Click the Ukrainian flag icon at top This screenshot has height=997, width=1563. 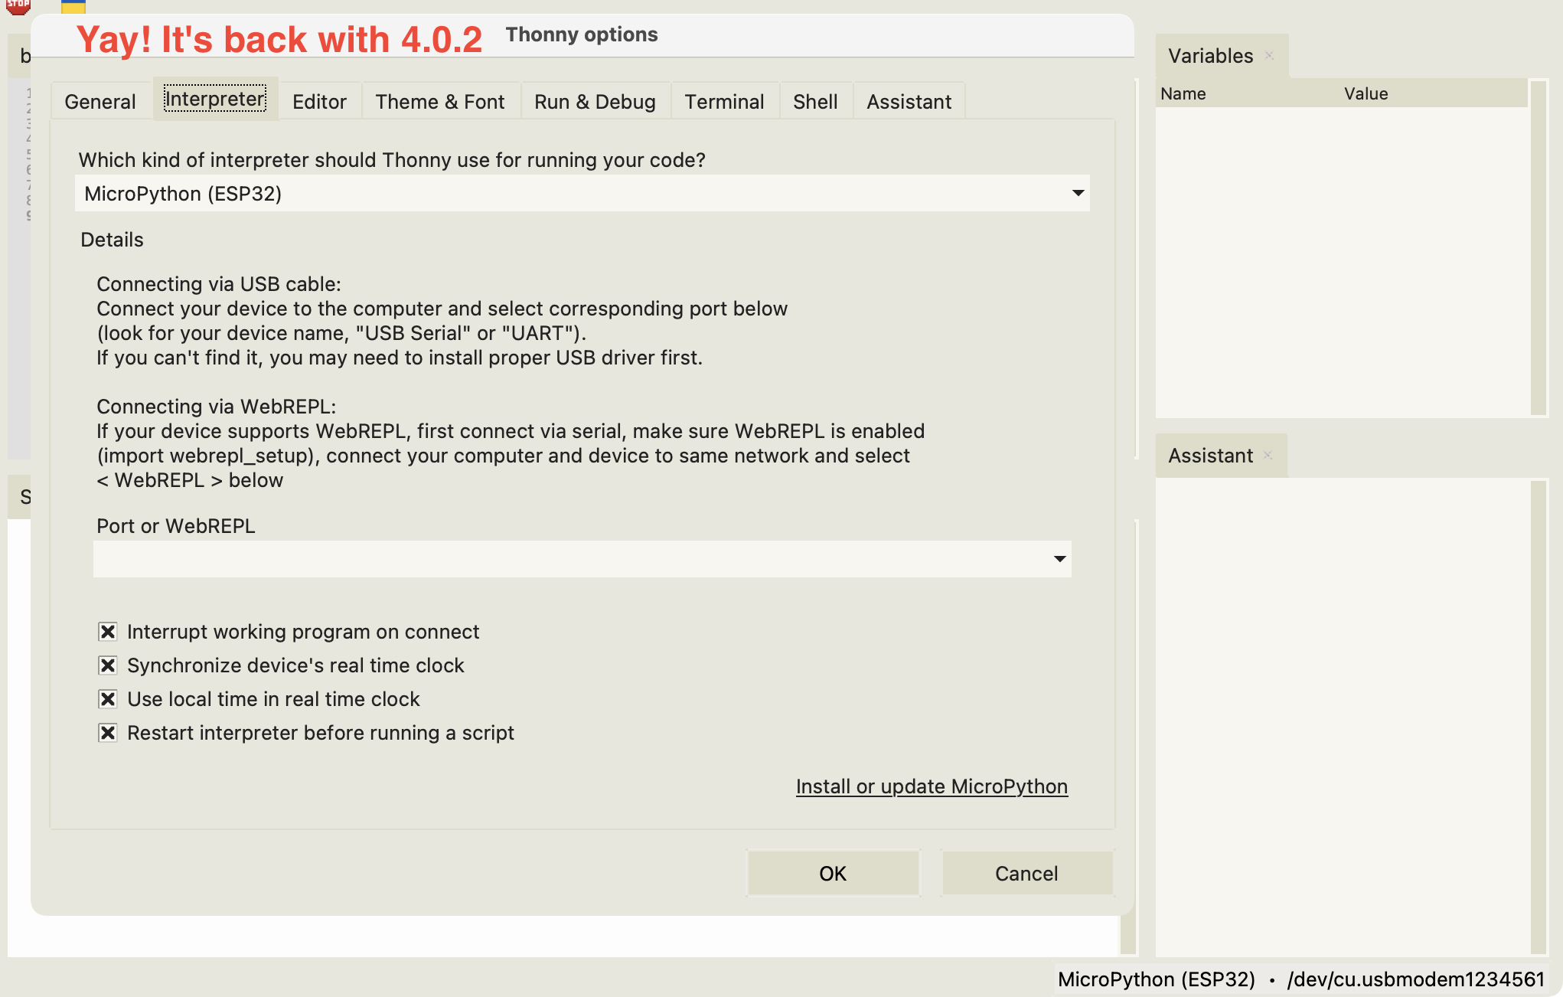73,8
